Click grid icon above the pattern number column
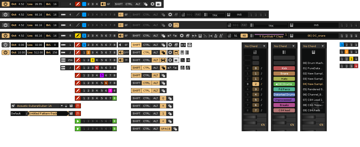This screenshot has width=360, height=147. pyautogui.click(x=255, y=52)
